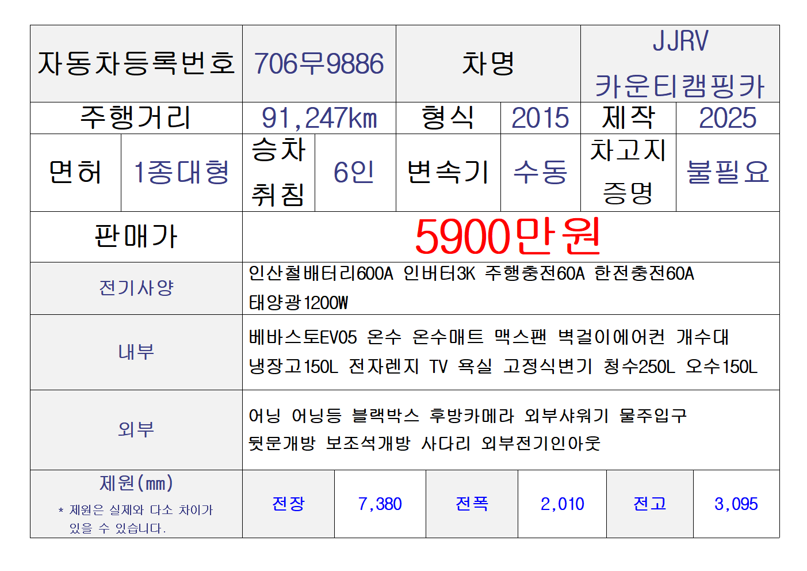807x571 pixels.
Task: Click the JJRV 카운티캠핑카 vehicle name
Action: coord(679,64)
